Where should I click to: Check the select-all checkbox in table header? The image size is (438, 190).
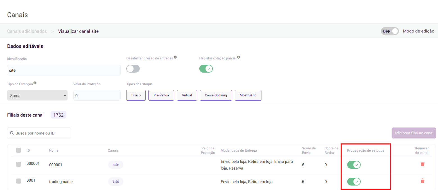19,150
